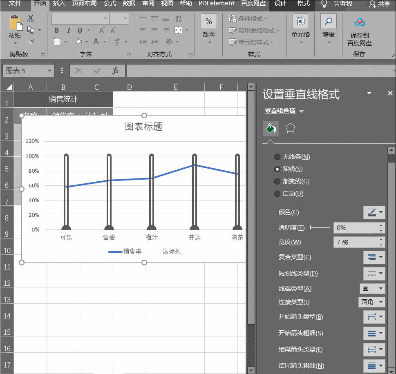Click the text orientation icon
396x374 pixels.
point(169,42)
